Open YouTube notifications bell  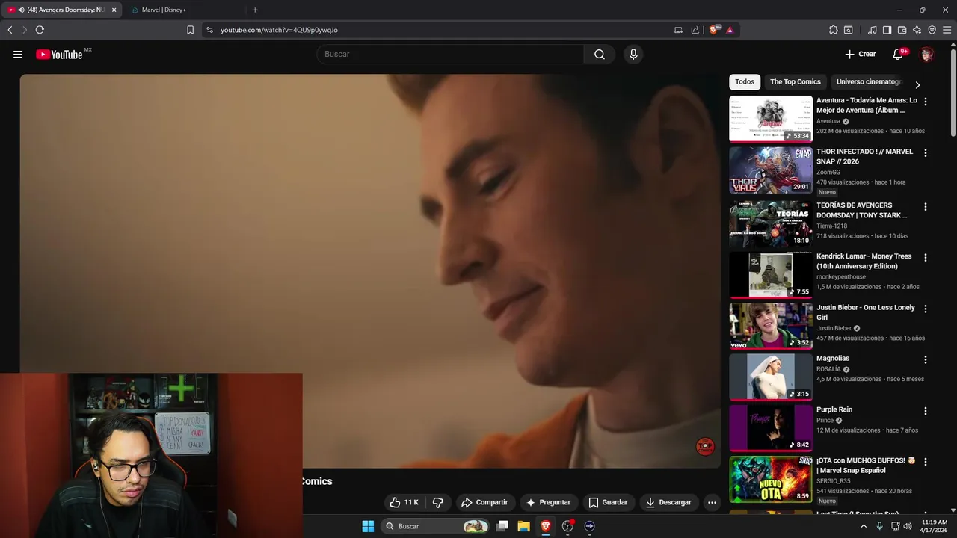[x=899, y=54]
